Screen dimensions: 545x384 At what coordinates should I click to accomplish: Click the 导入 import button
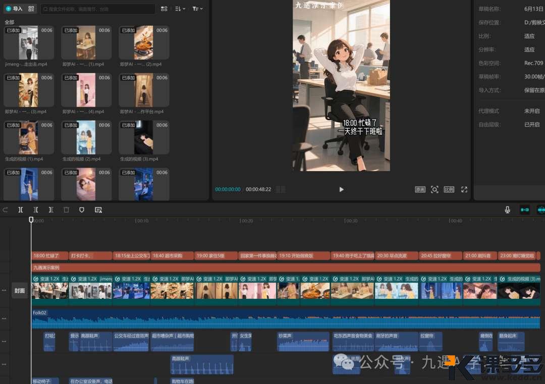click(14, 9)
